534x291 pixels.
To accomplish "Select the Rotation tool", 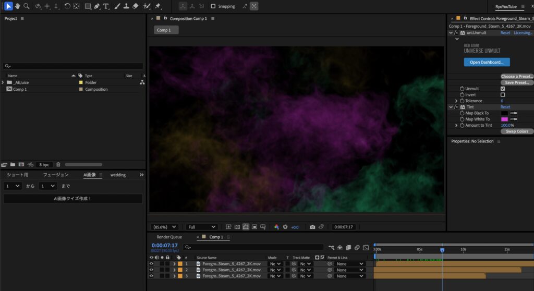I will pyautogui.click(x=67, y=6).
